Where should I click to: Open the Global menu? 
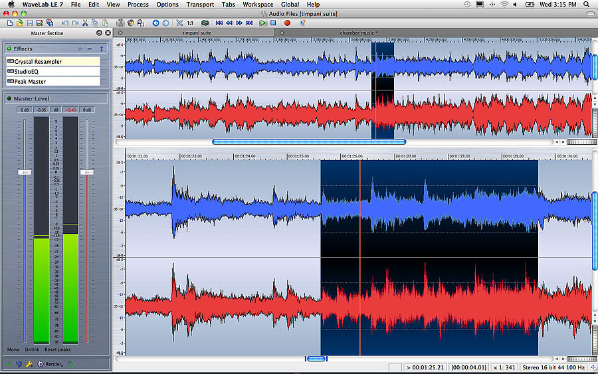tap(290, 4)
